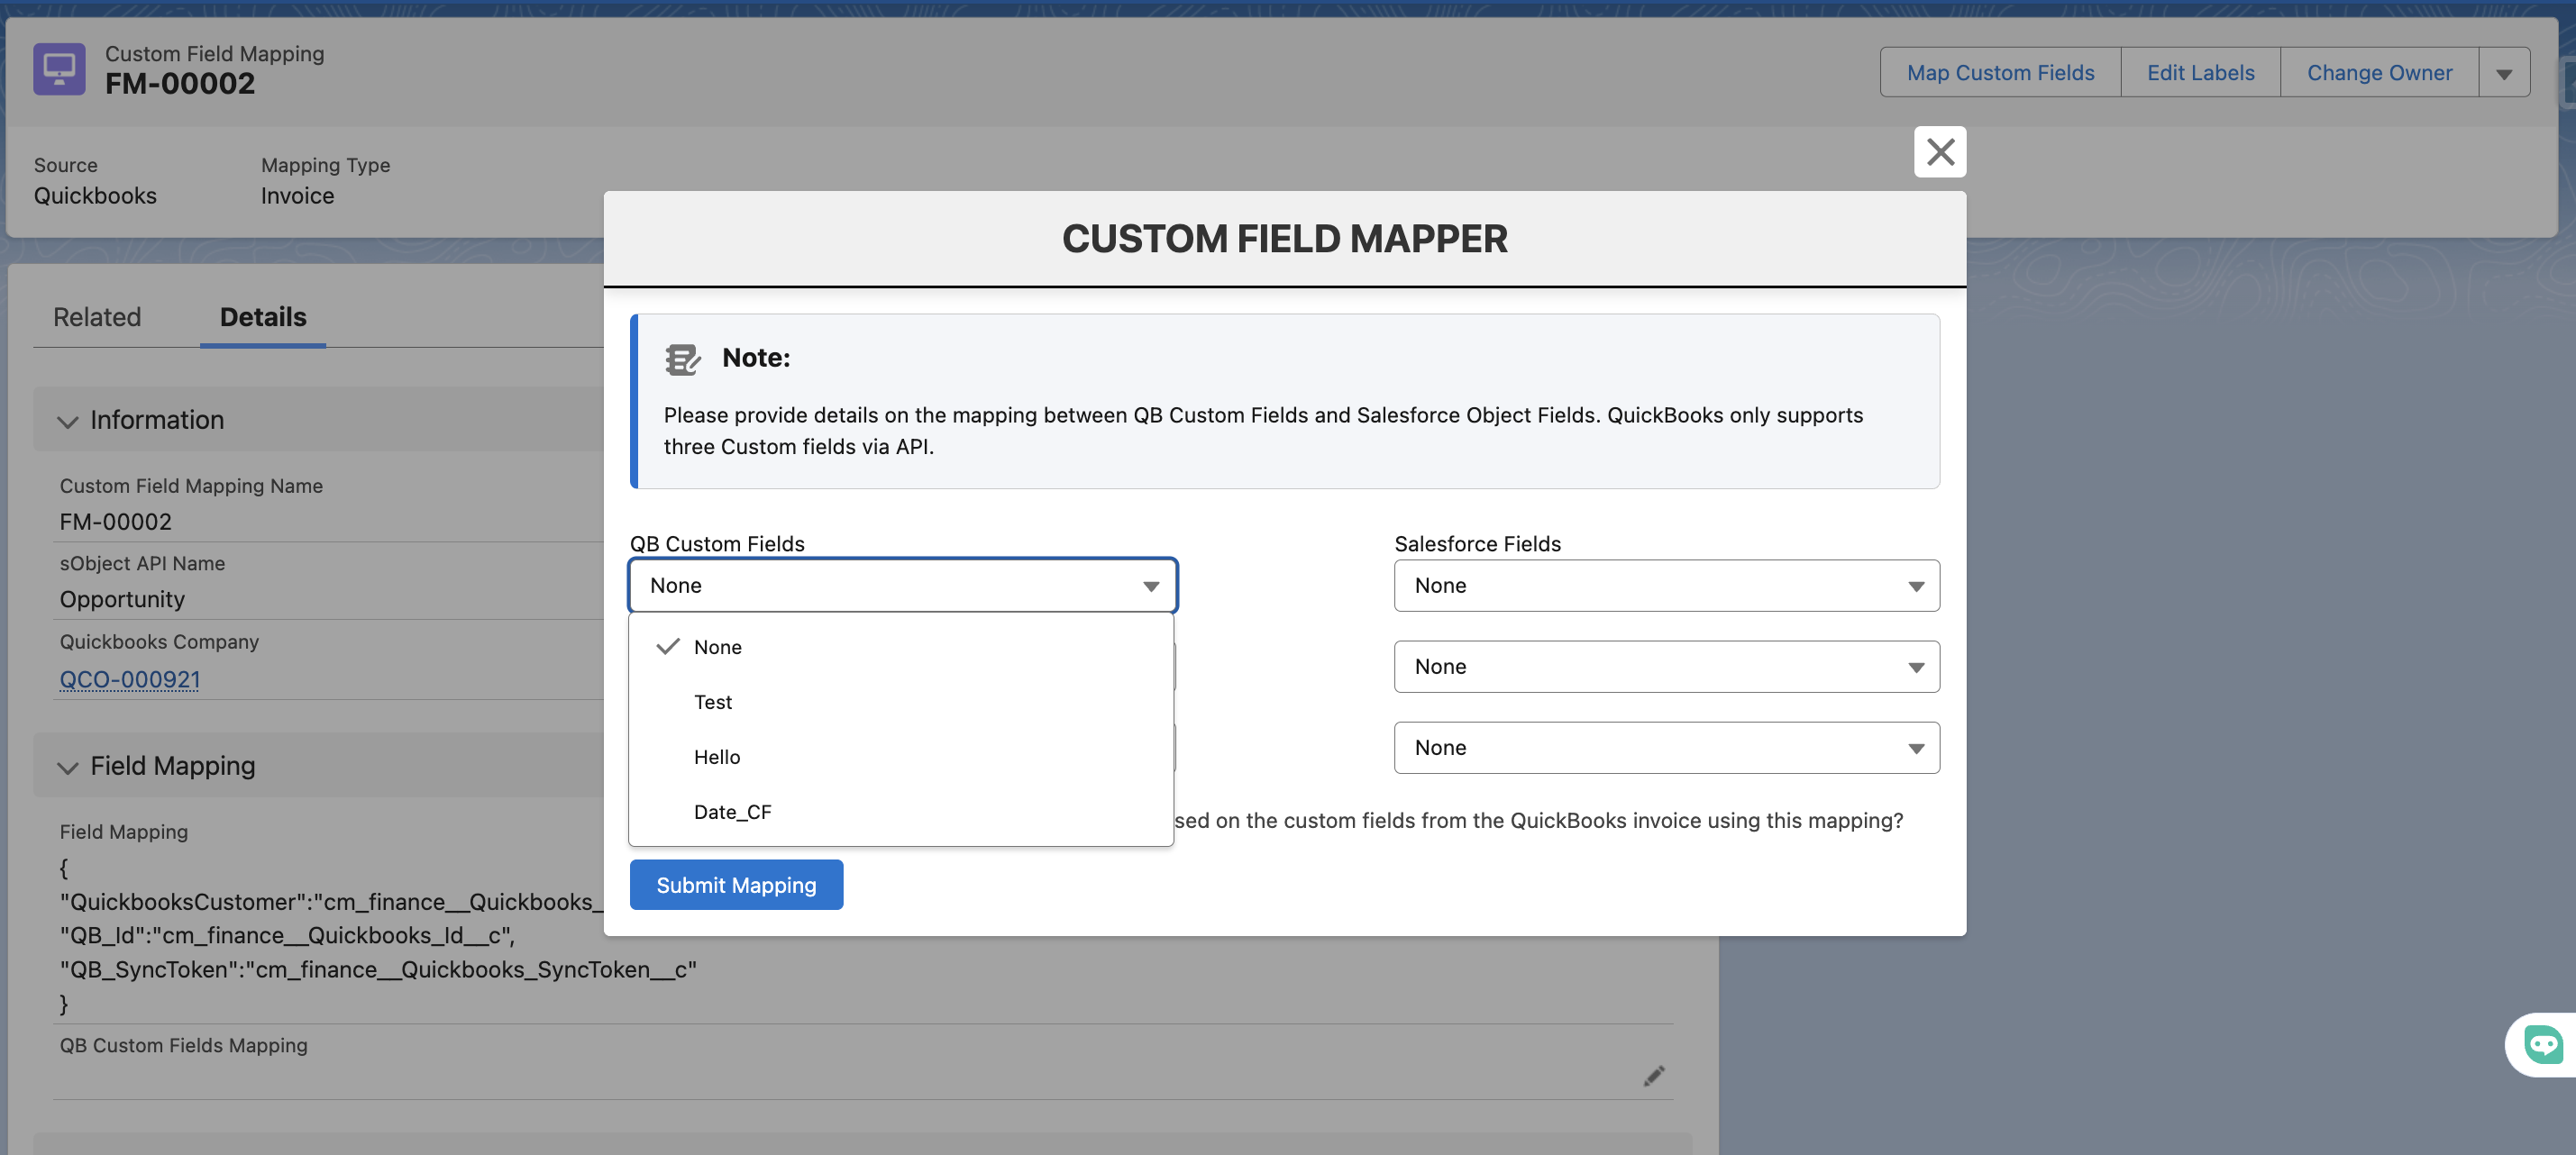Click the Invoice mapping type value
The width and height of the screenshot is (2576, 1155).
point(297,196)
